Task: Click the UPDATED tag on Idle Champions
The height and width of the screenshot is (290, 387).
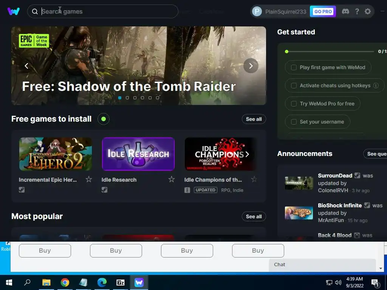Action: tap(205, 190)
